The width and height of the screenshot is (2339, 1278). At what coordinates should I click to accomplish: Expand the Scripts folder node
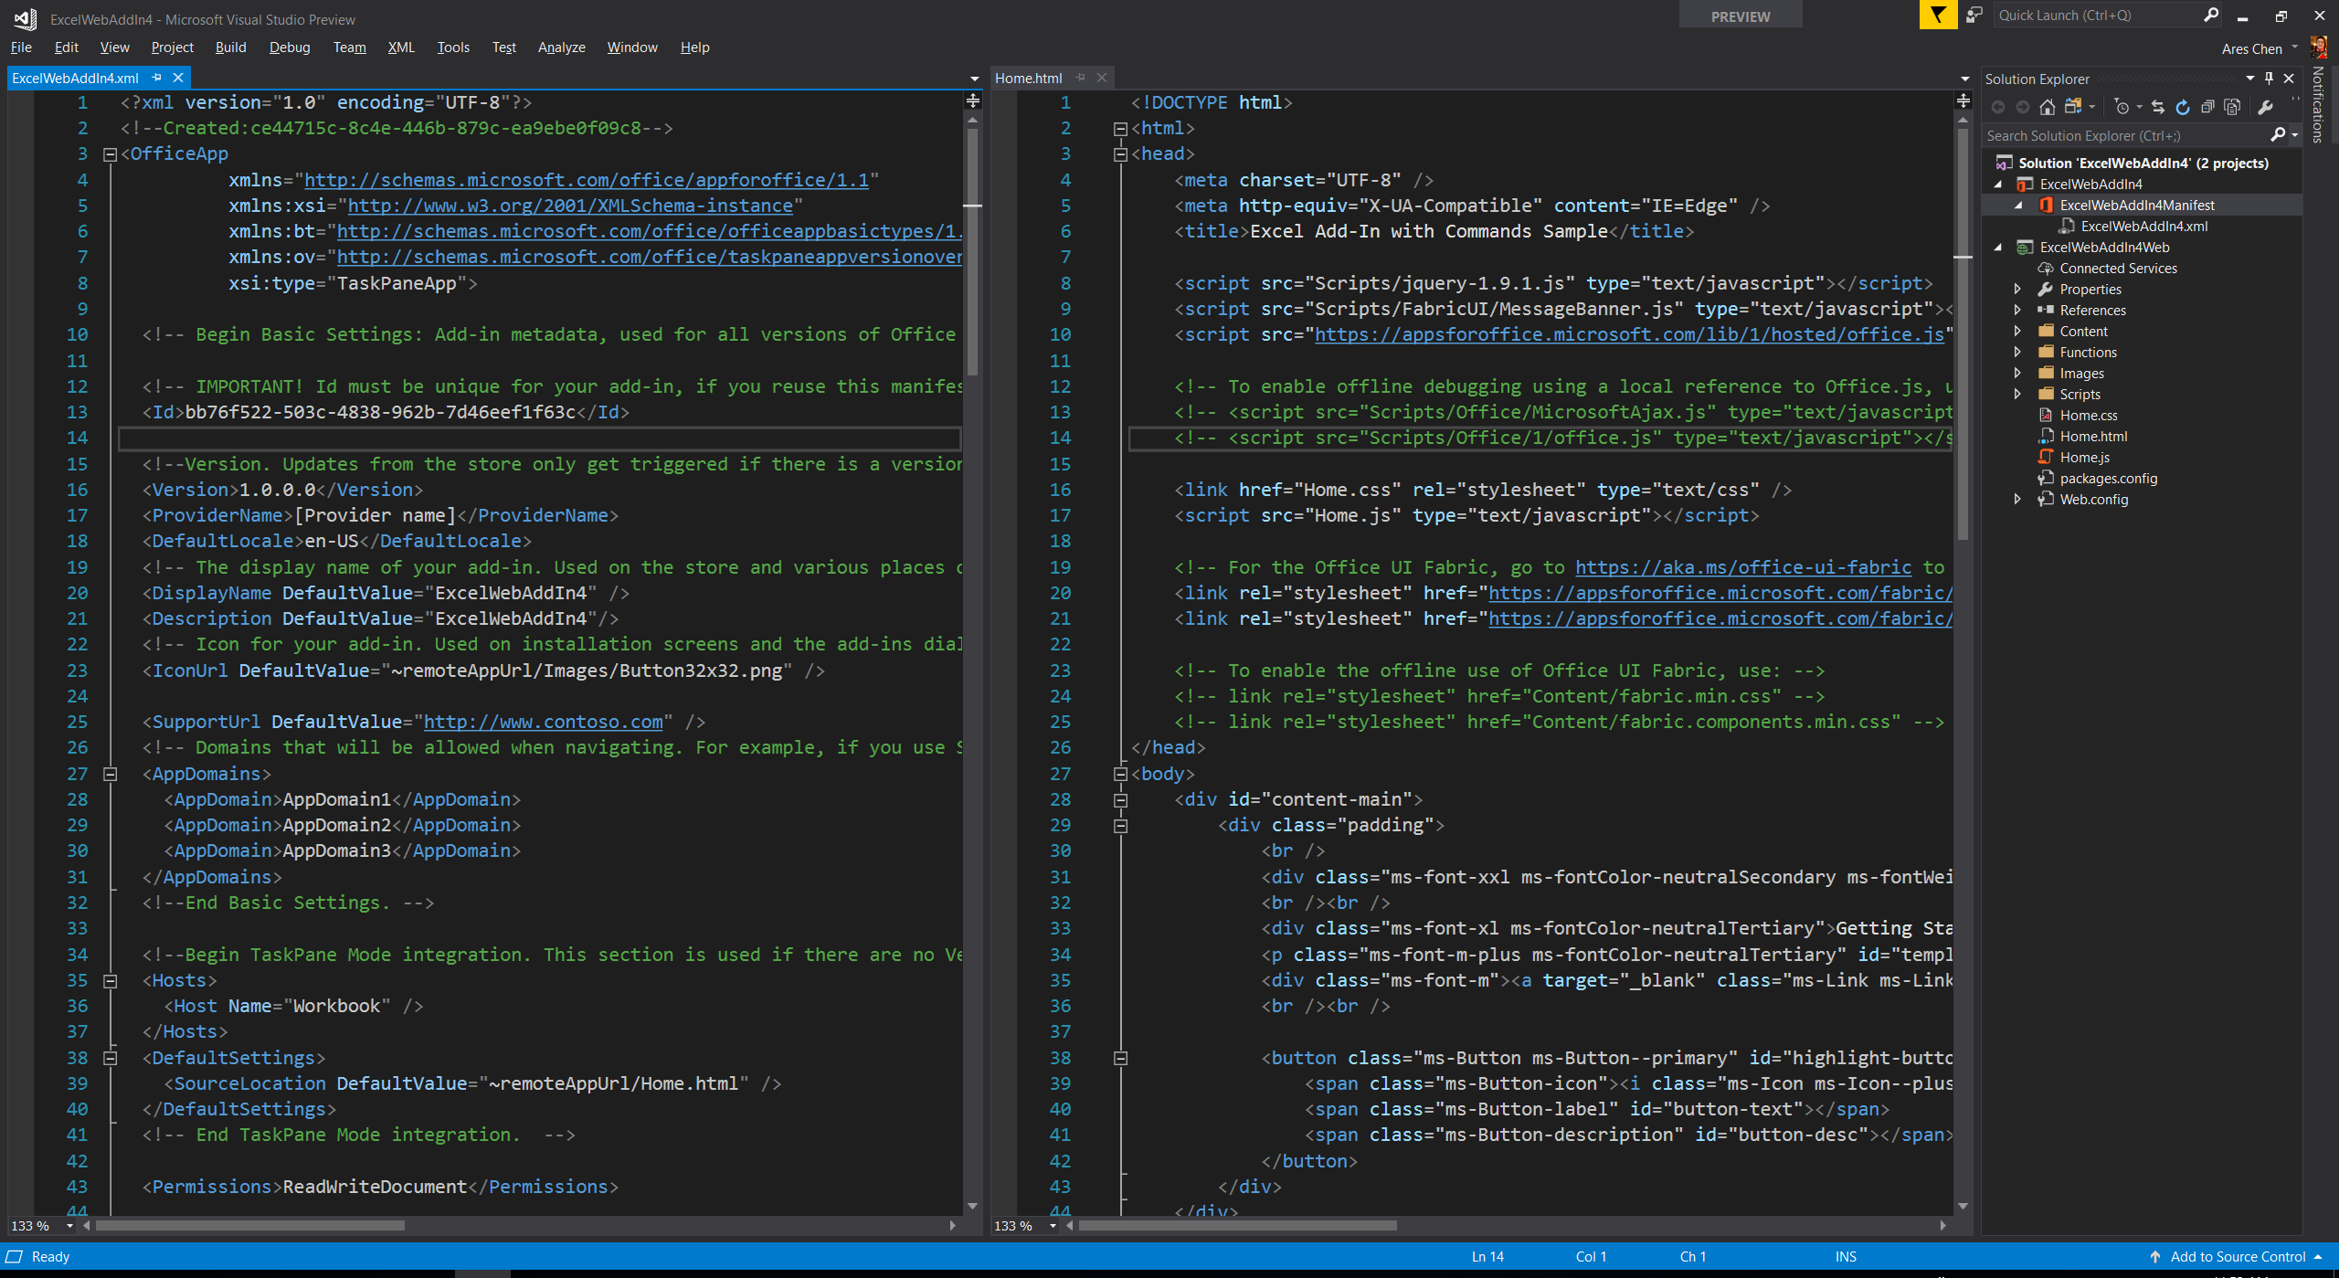coord(2017,394)
